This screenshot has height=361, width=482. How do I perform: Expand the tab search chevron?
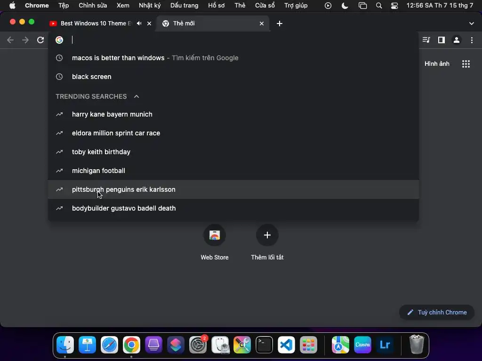click(472, 24)
